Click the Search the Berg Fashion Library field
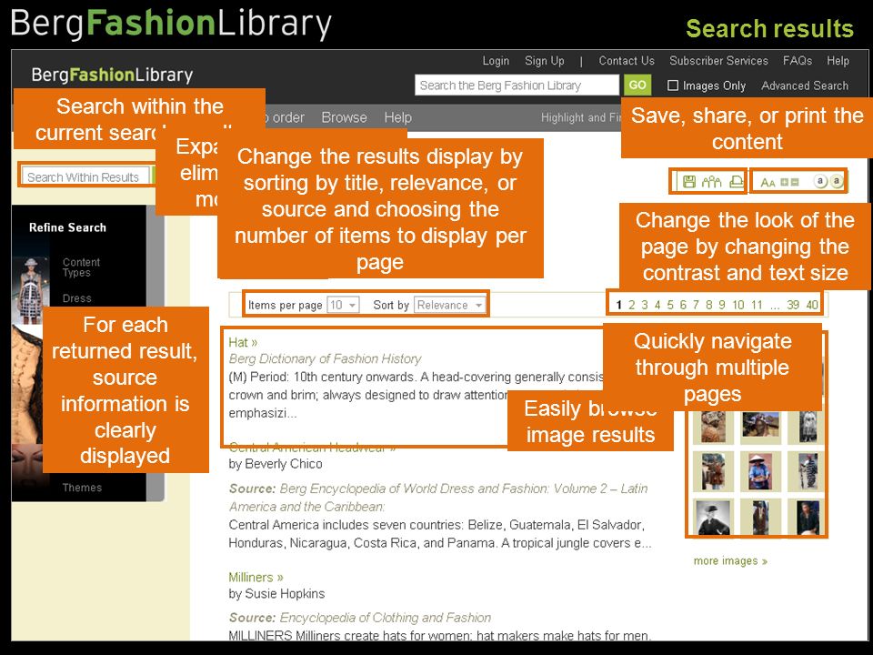Image resolution: width=873 pixels, height=655 pixels. [517, 86]
